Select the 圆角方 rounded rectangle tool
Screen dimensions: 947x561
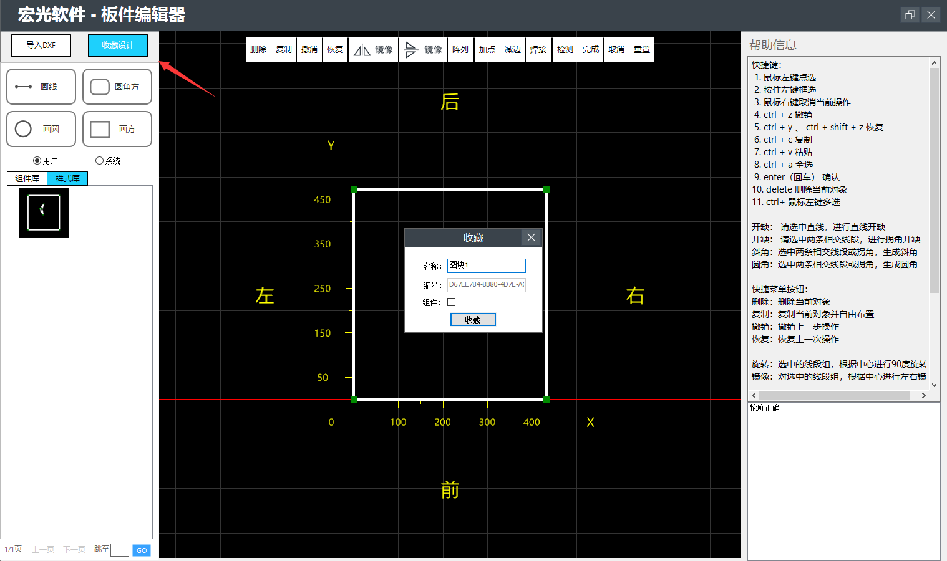[x=117, y=87]
